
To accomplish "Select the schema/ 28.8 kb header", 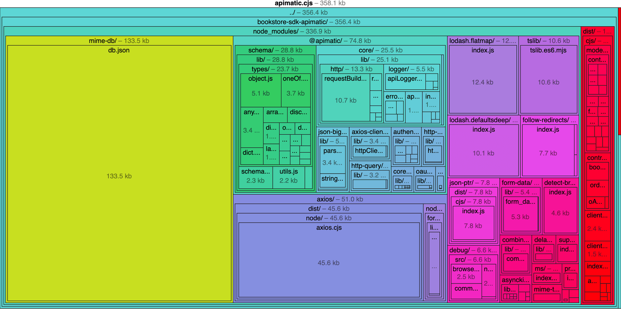I will (x=275, y=50).
